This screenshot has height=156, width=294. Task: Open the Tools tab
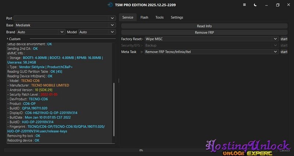point(159,17)
